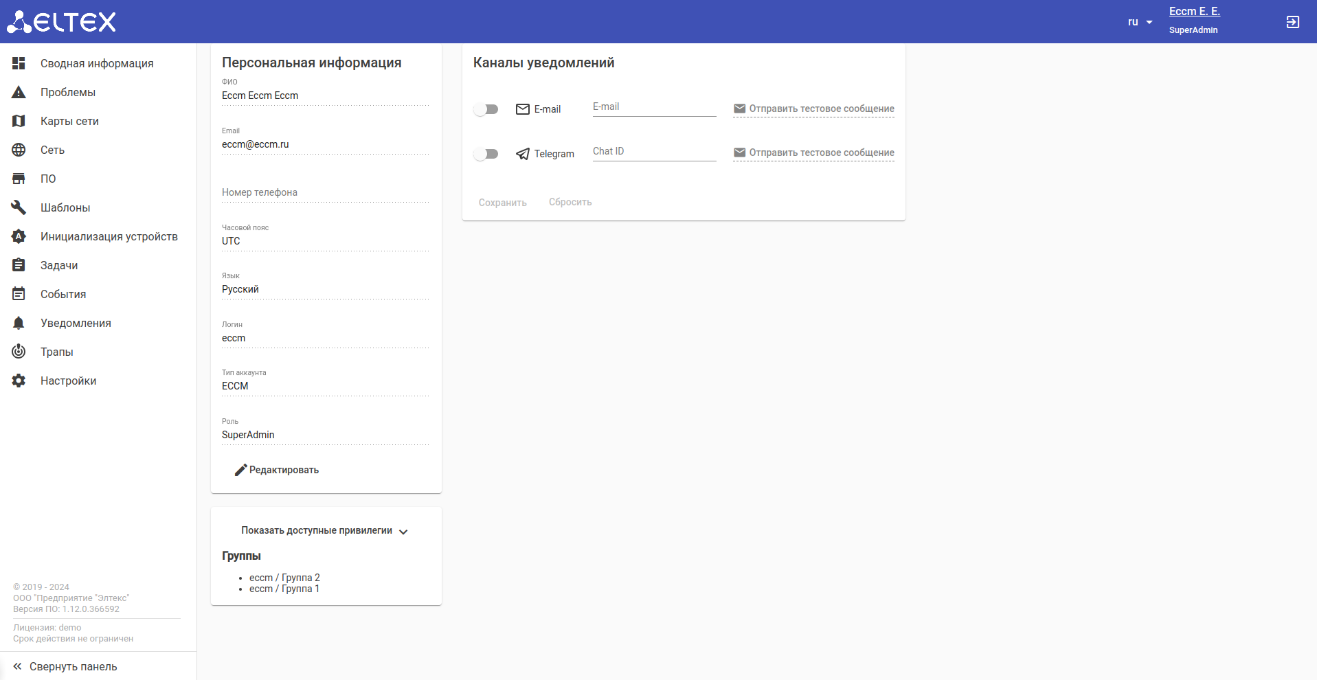
Task: Click the Templates wrench icon
Action: coord(19,207)
